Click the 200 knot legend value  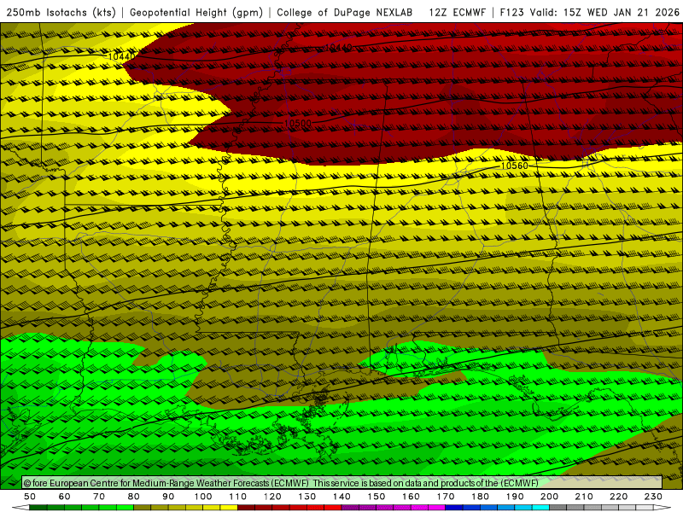[x=549, y=497]
